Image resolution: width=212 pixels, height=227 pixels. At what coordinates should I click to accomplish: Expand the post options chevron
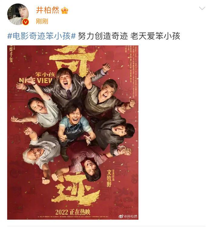pyautogui.click(x=202, y=8)
